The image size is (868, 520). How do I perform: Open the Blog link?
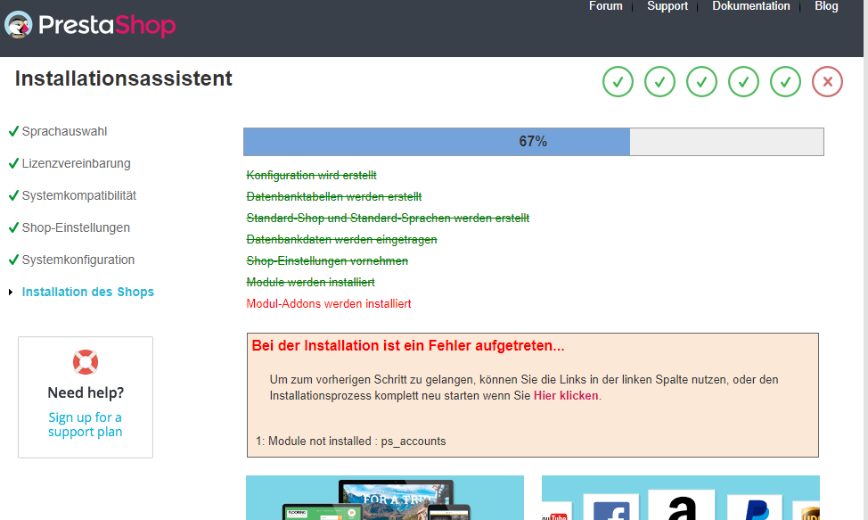pos(826,6)
